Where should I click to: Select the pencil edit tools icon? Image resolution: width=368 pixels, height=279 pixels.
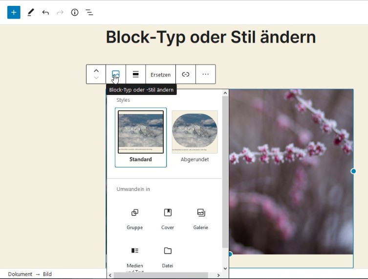click(31, 12)
